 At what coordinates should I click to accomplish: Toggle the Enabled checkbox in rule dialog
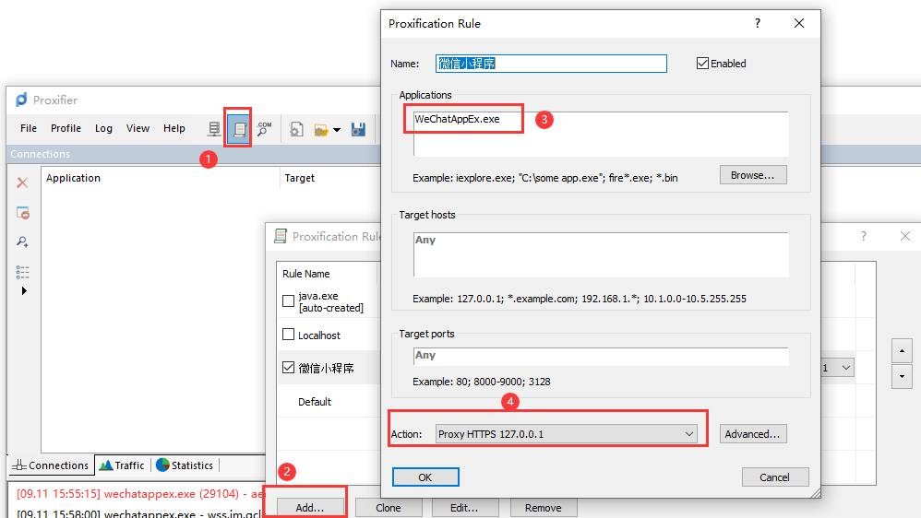[x=702, y=64]
